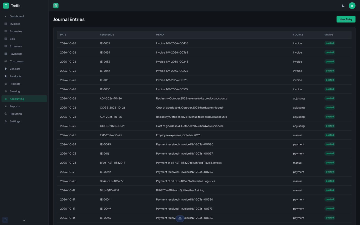The height and width of the screenshot is (225, 360).
Task: Click the Customers sidebar icon
Action: pos(5,61)
